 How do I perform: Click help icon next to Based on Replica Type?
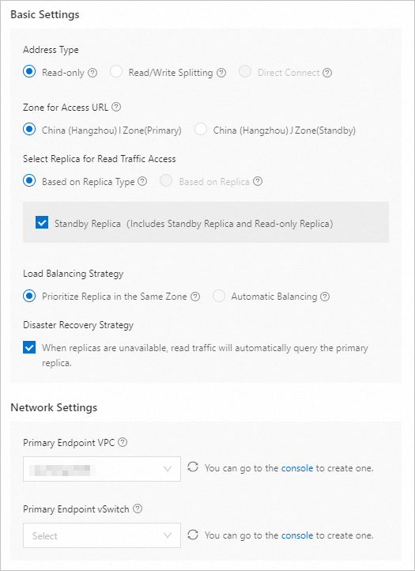(143, 181)
